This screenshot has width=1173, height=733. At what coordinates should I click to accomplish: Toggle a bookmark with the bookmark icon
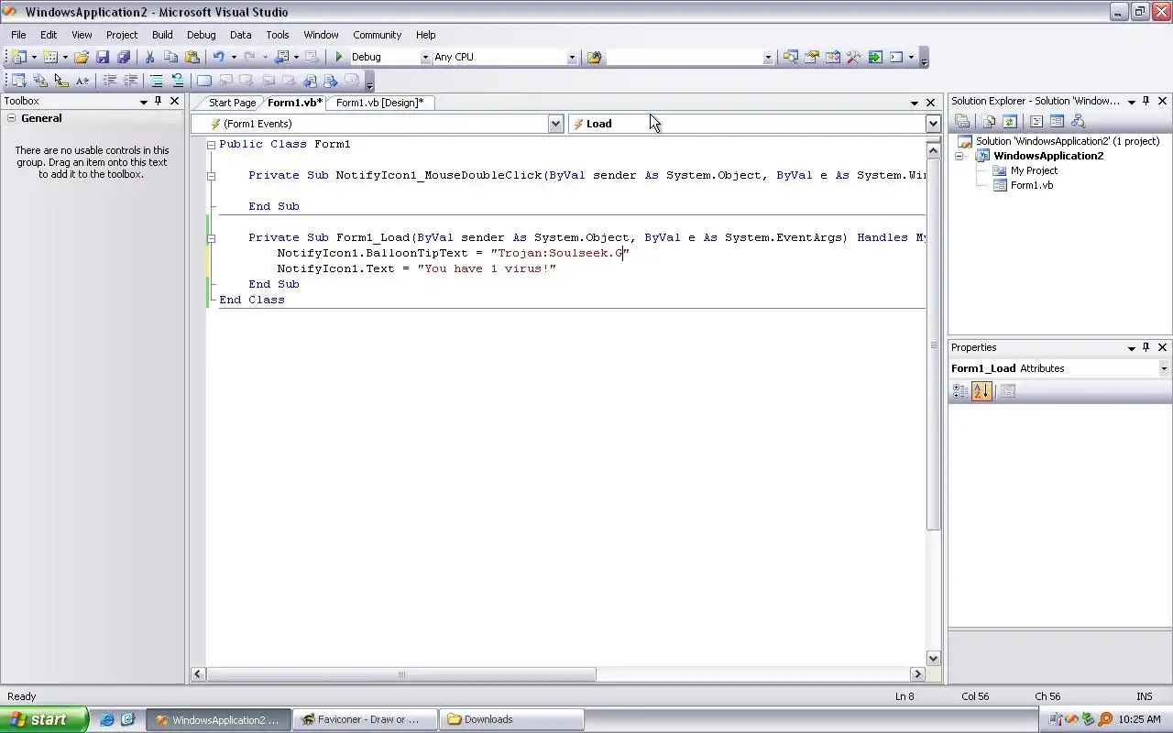[x=203, y=81]
